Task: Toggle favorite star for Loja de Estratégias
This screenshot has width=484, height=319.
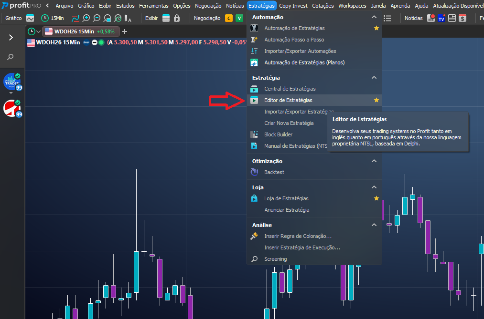Action: [376, 198]
